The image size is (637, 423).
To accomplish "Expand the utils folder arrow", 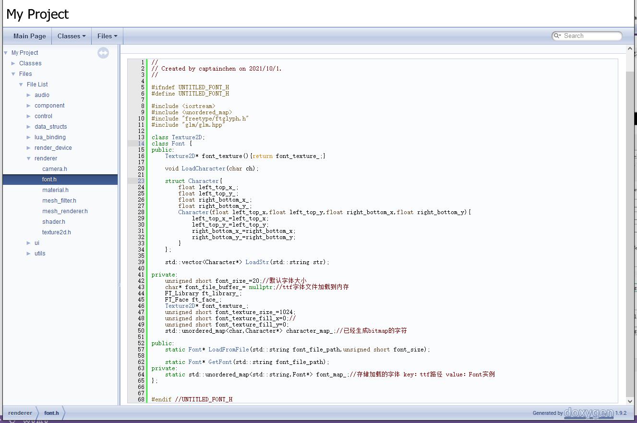I will point(29,254).
